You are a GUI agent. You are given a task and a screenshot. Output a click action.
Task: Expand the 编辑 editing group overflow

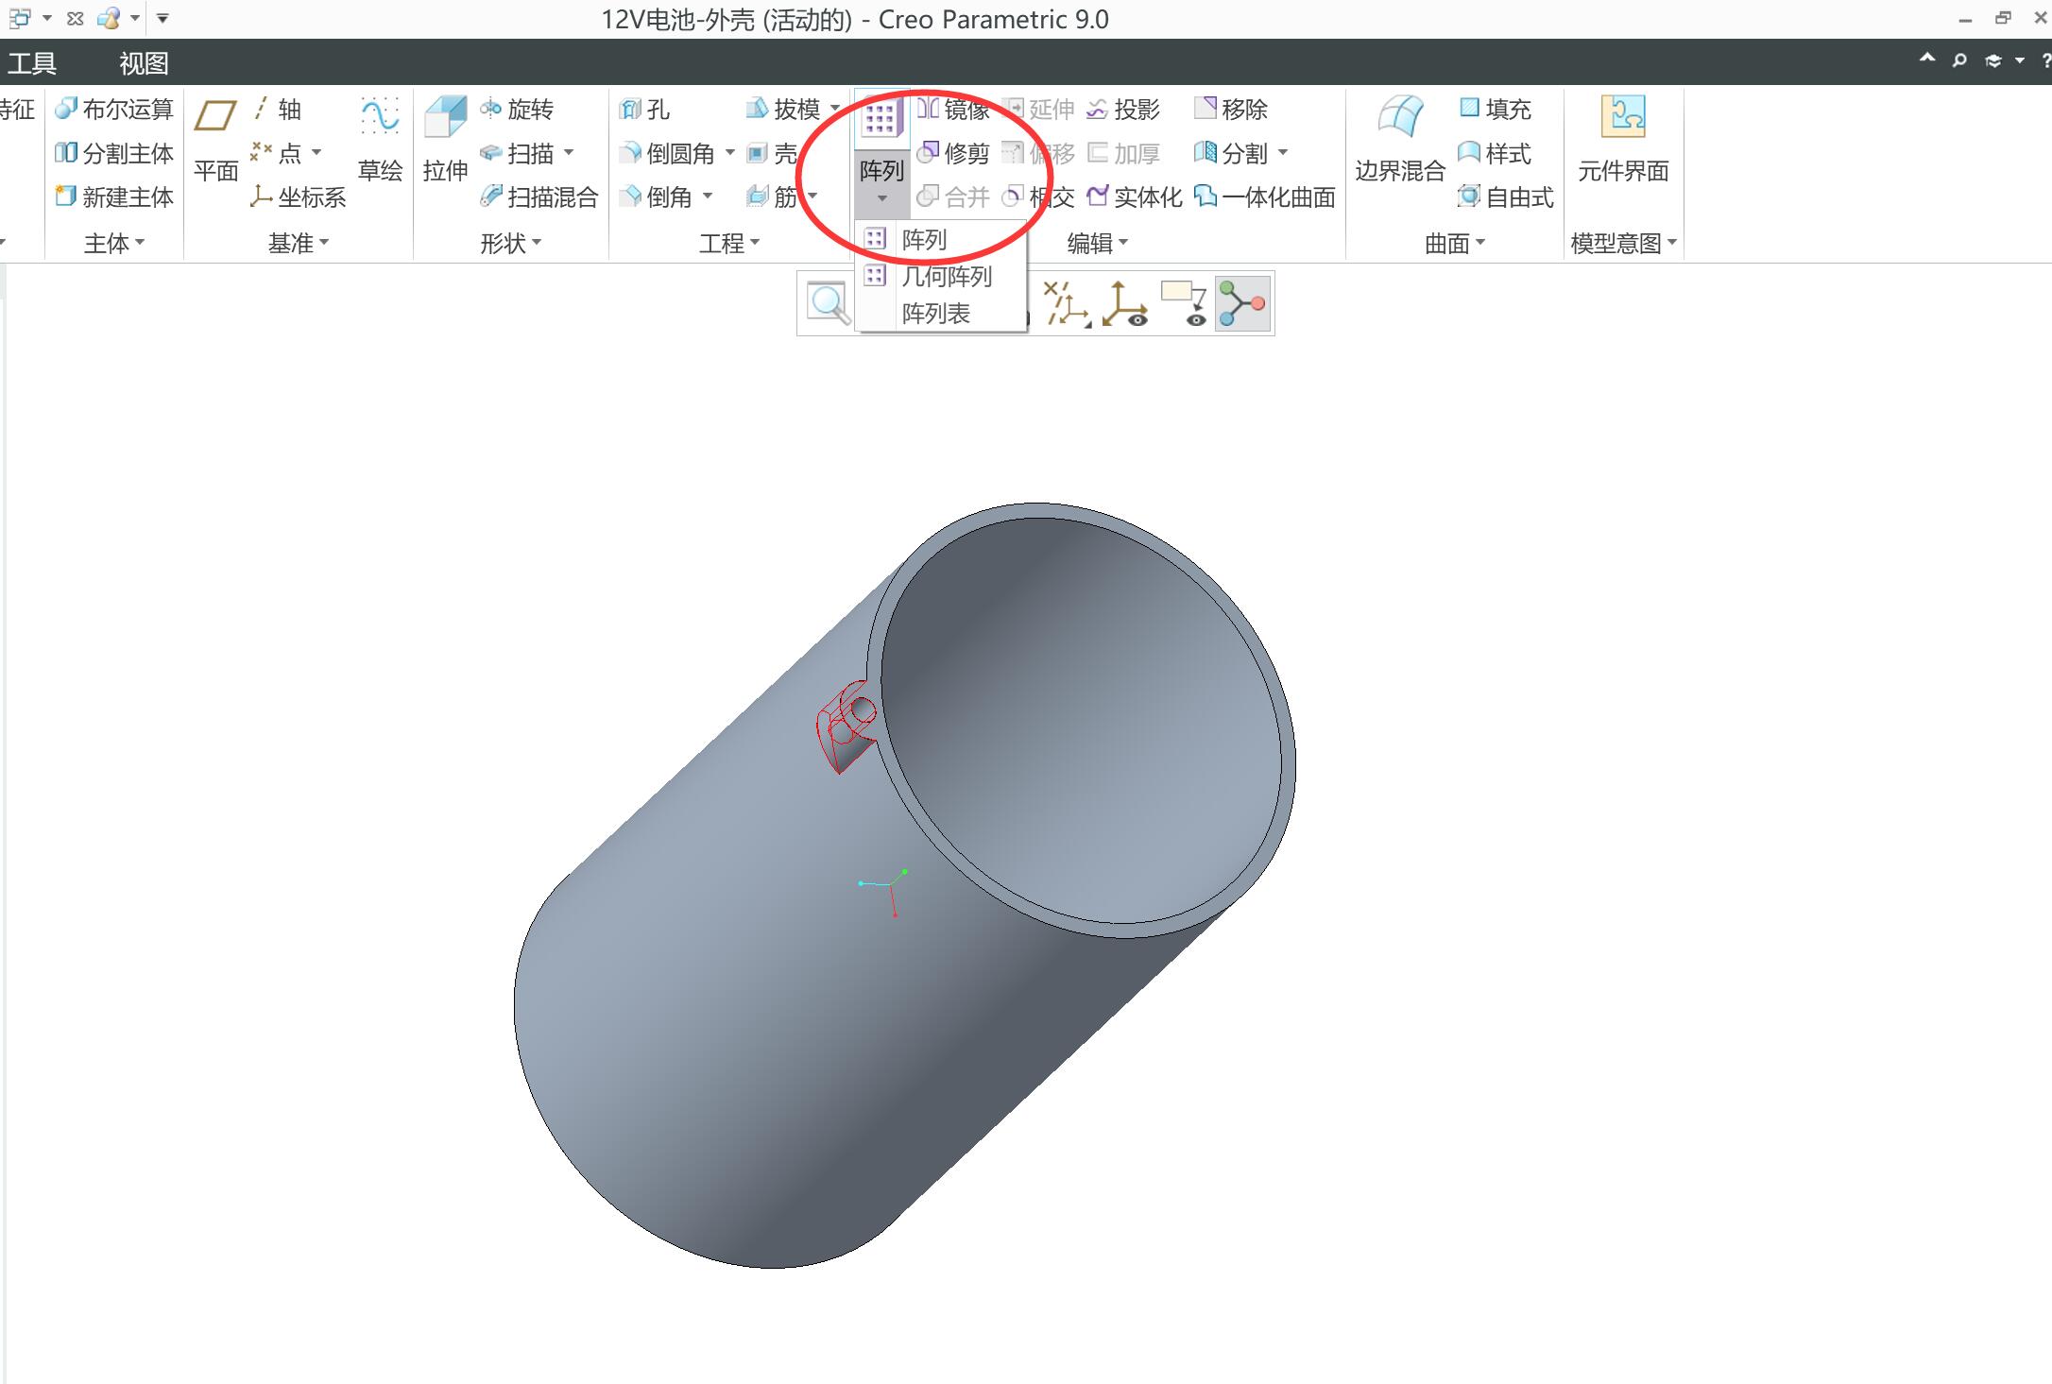(x=1098, y=243)
